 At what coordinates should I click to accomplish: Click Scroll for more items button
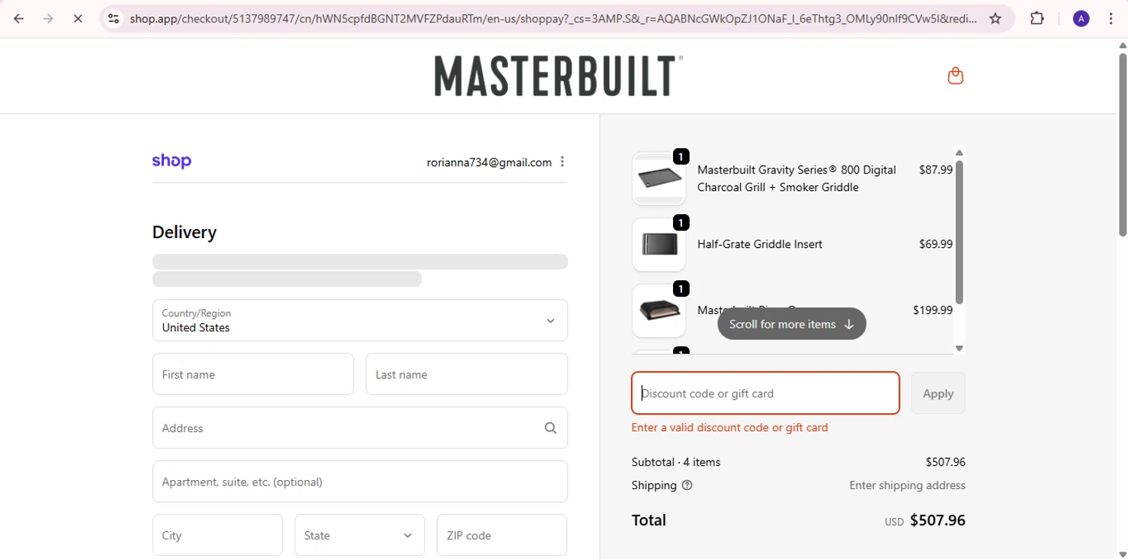point(792,324)
